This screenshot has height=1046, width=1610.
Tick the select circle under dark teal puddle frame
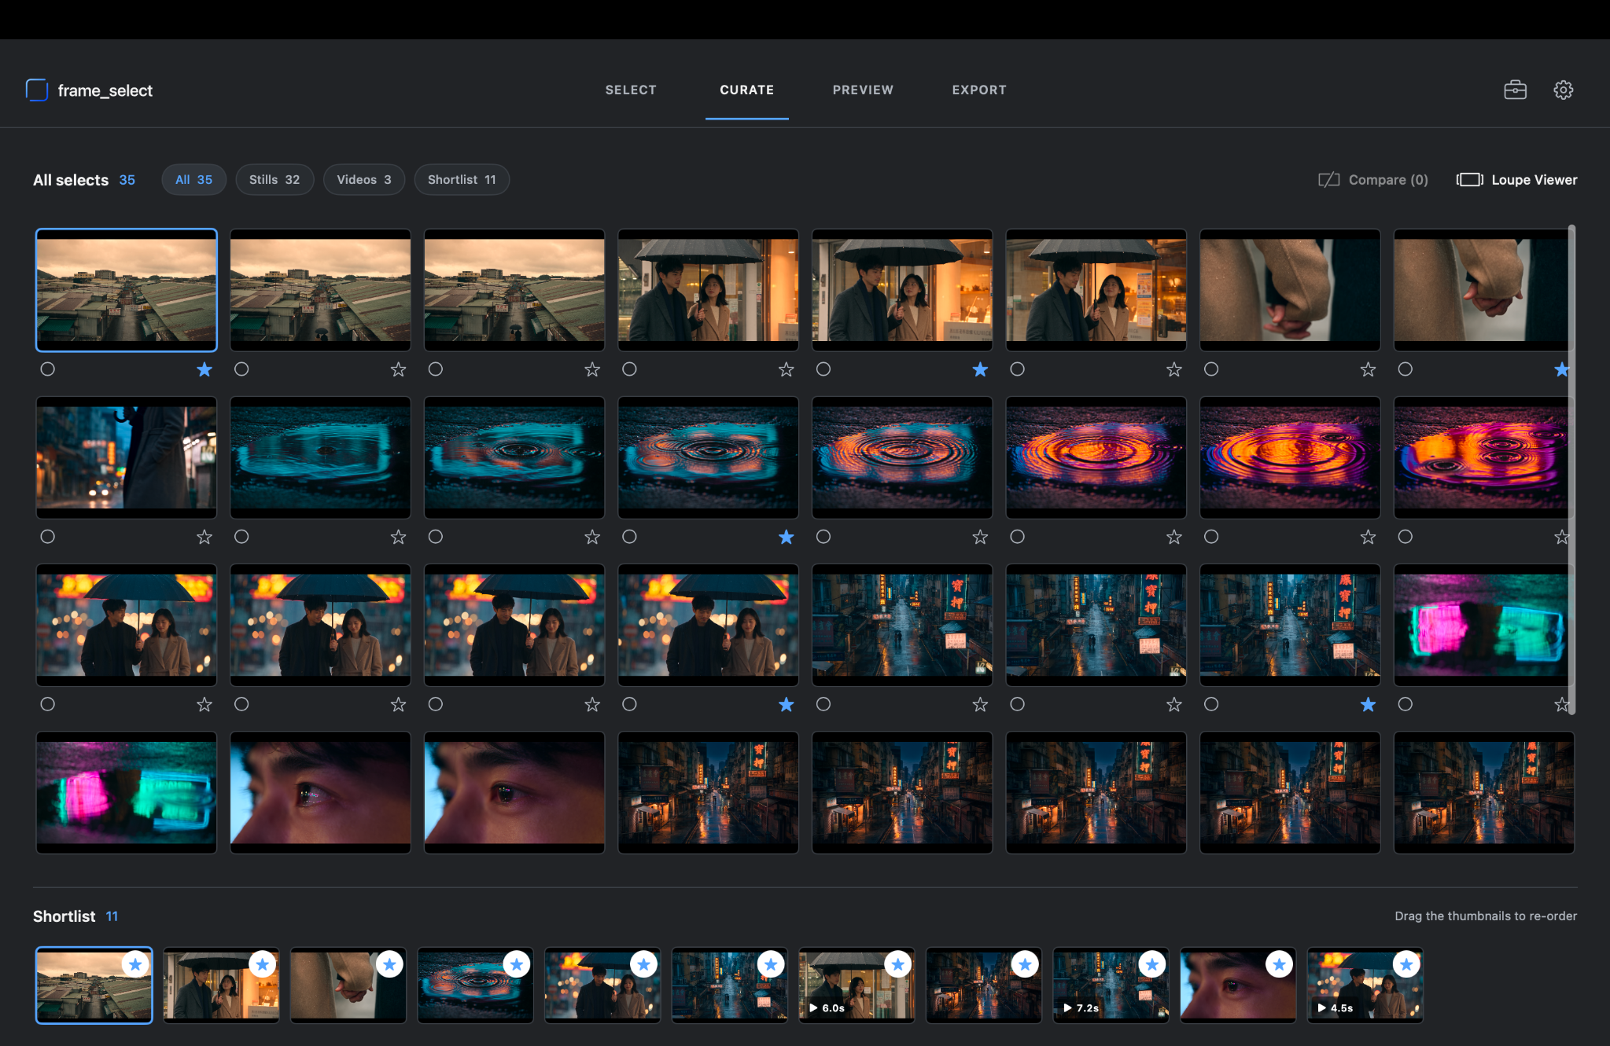tap(241, 537)
